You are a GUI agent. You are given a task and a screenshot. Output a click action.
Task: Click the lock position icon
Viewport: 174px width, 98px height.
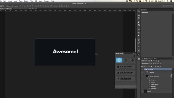pos(149,66)
